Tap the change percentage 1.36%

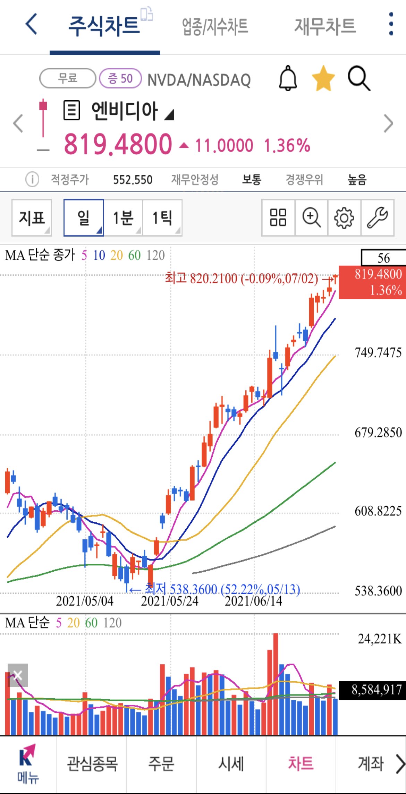click(287, 145)
